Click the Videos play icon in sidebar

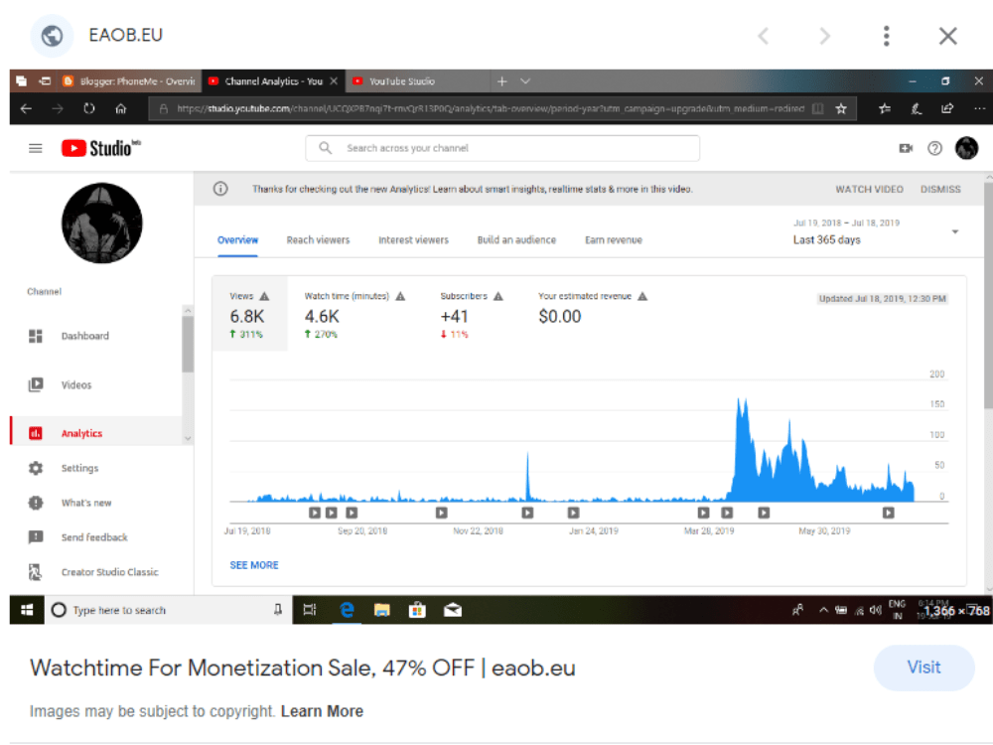click(36, 384)
